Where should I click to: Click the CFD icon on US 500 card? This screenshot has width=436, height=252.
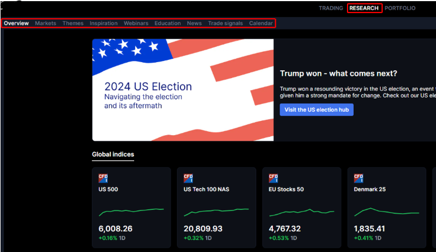[103, 178]
